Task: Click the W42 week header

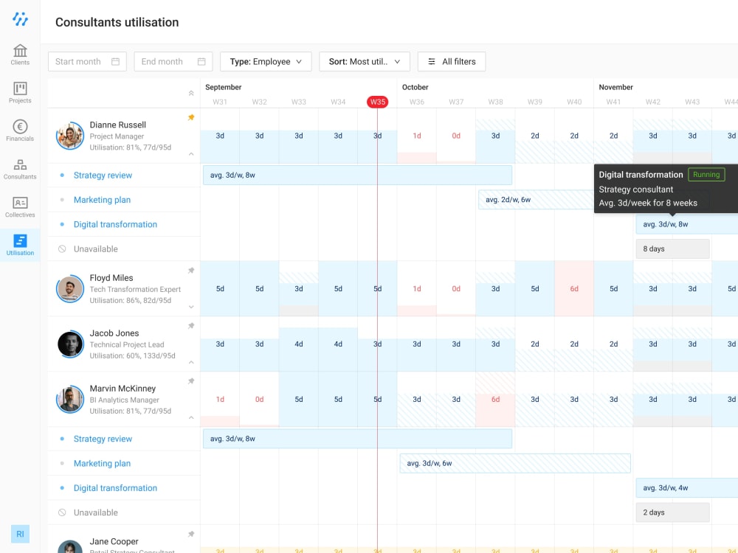Action: 653,102
